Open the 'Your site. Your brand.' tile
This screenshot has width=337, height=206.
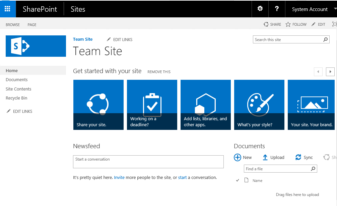311,105
